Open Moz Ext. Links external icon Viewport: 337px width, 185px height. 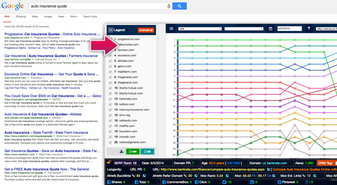[315, 176]
